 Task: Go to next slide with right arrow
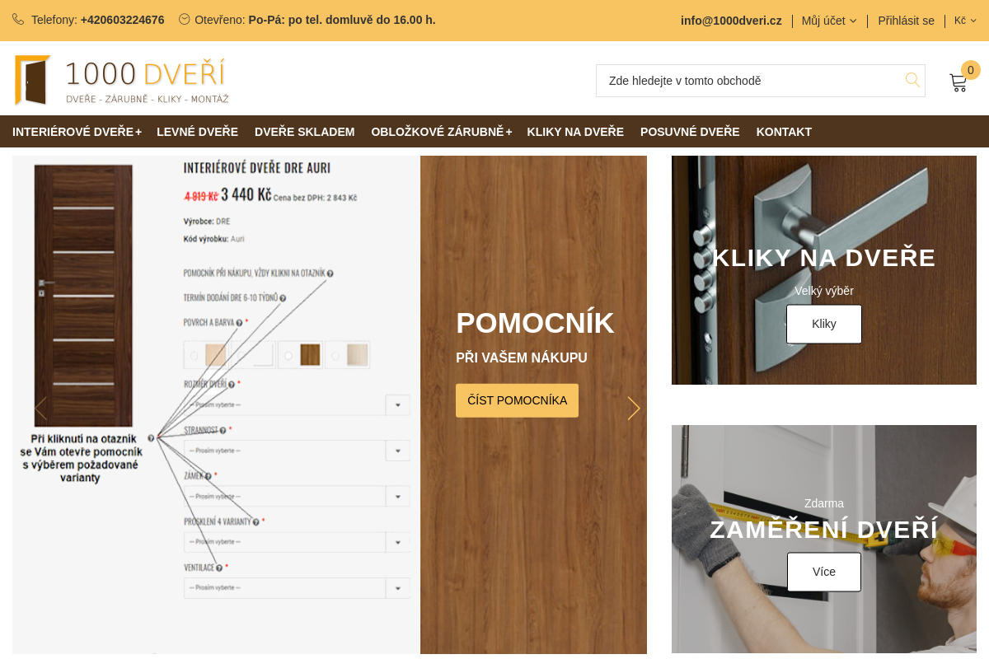[633, 409]
